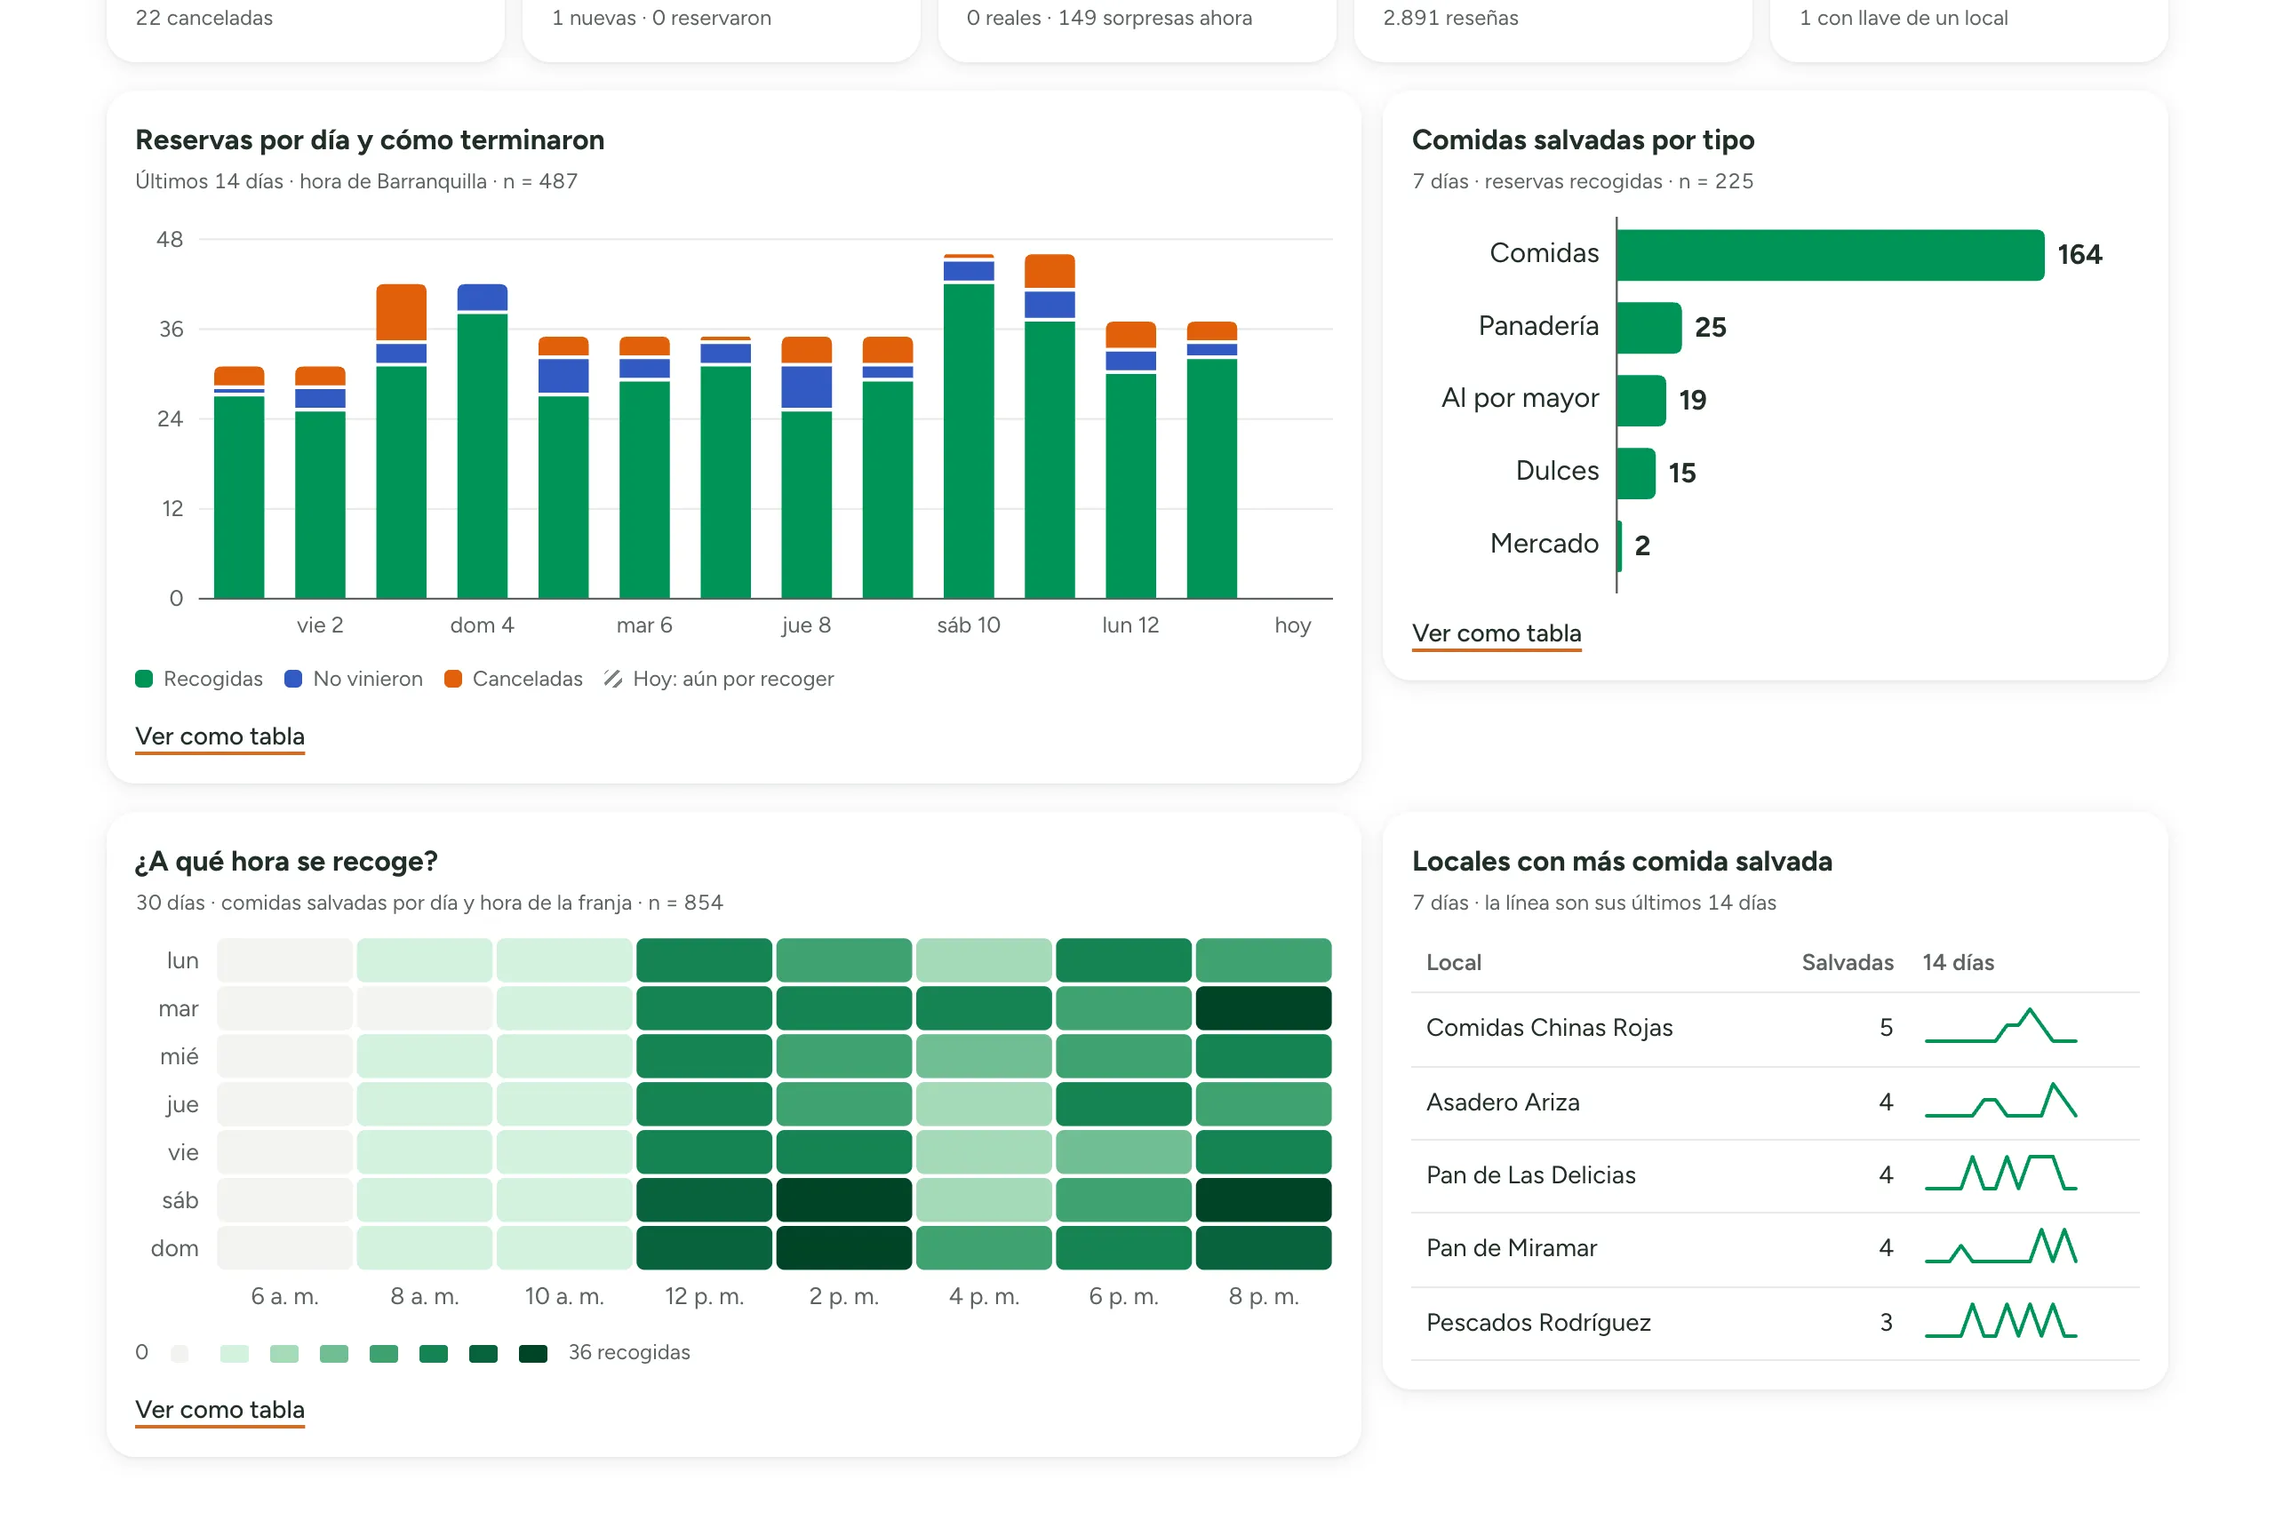The image size is (2275, 1528).
Task: Click the '22 canceladas' text
Action: click(x=204, y=18)
